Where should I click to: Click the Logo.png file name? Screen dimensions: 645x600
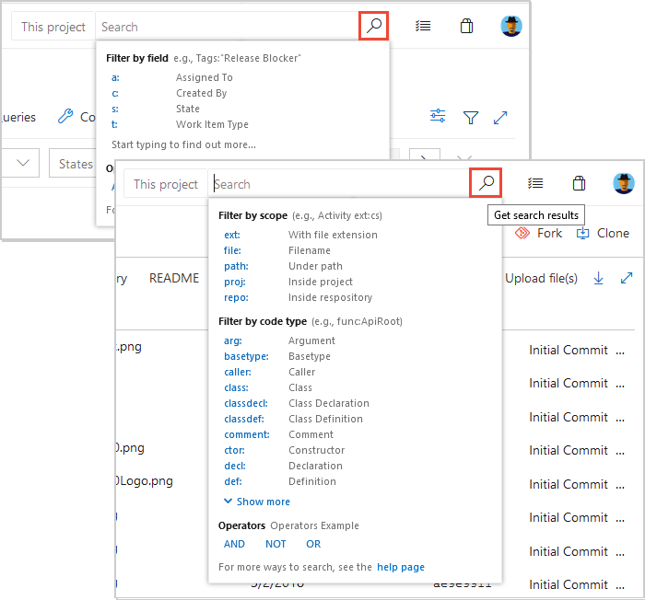click(145, 480)
